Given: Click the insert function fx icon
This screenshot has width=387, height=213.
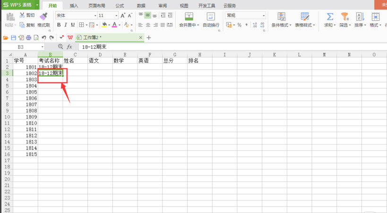Looking at the screenshot, I should point(69,47).
